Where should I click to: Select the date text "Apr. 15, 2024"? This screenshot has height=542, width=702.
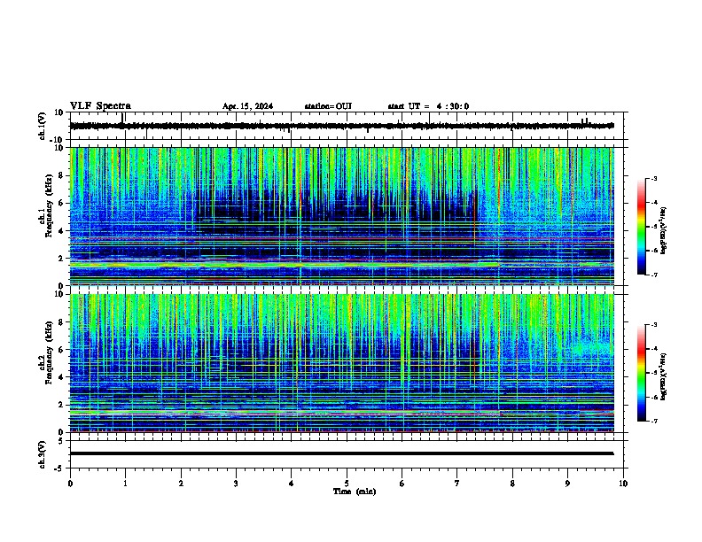pos(247,106)
